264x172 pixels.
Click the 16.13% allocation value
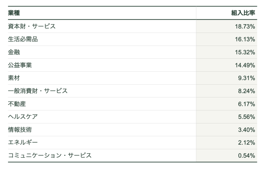[245, 39]
